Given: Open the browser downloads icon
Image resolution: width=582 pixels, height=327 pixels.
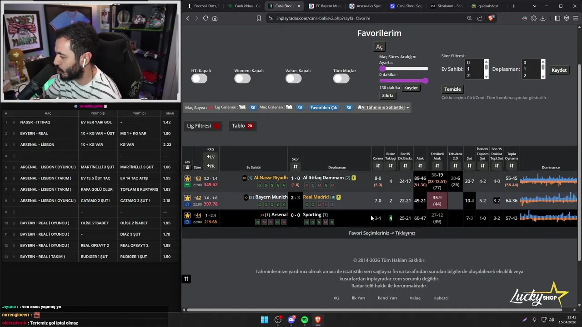Looking at the screenshot, I should tap(542, 18).
